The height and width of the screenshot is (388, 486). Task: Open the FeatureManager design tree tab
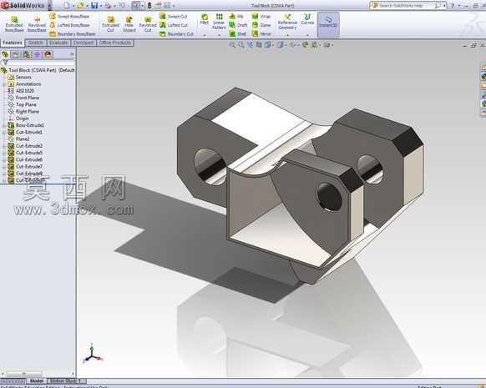(x=5, y=55)
